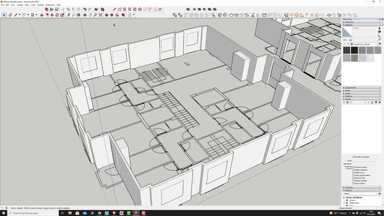
Task: Select the top model entry in Outliner
Action: [x=353, y=197]
